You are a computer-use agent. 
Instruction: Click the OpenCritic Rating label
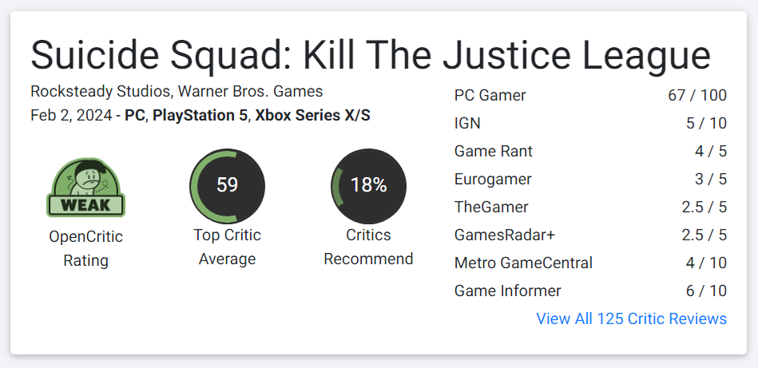click(86, 249)
